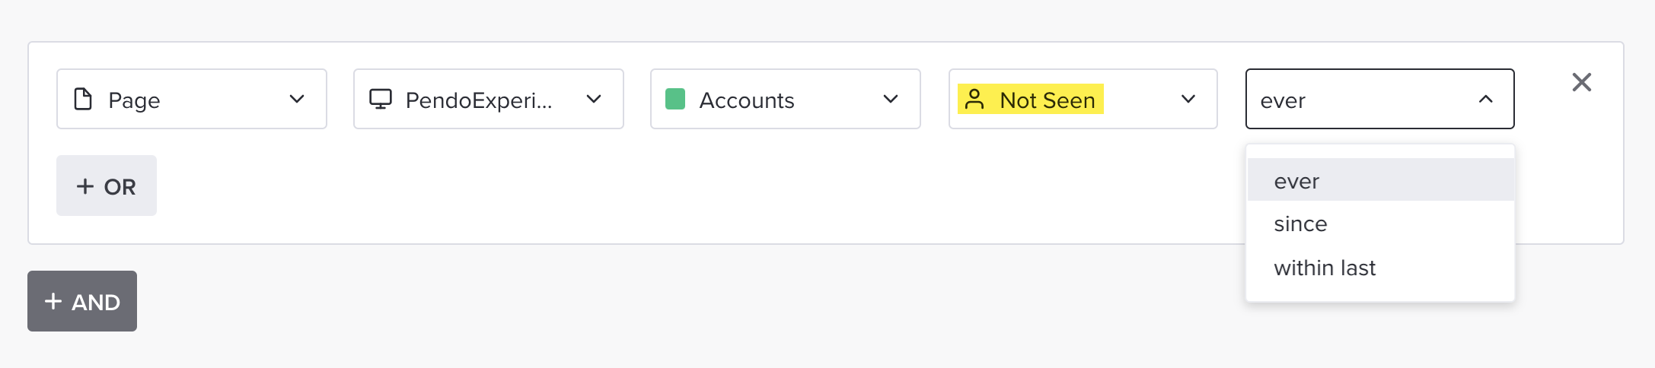Click the plus icon on OR button
Screen dimensions: 1655x368
(85, 186)
